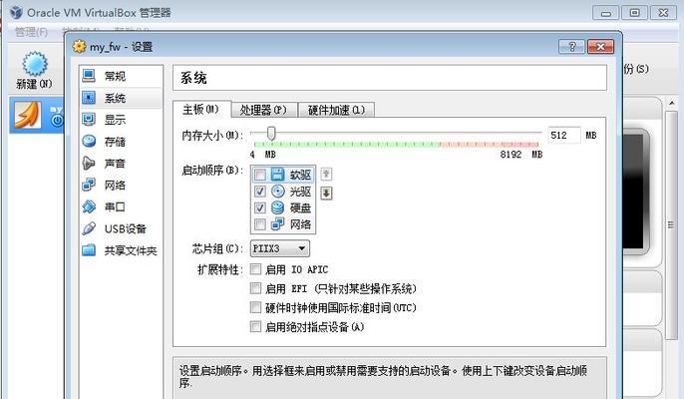Click the 内存大小(M) label
Screen dimensions: 684x399
(x=212, y=136)
